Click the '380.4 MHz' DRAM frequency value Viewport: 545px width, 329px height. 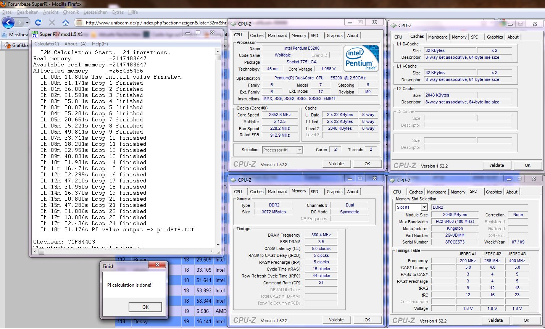coord(321,235)
